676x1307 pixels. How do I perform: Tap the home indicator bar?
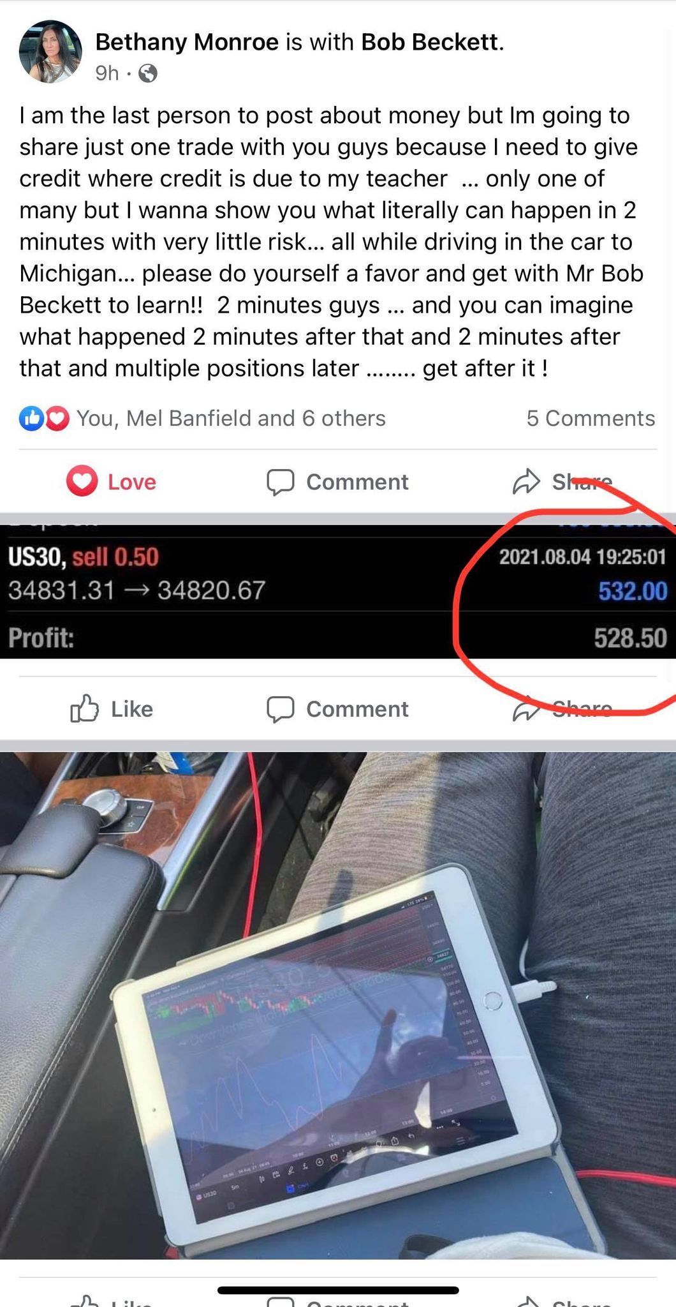[338, 1290]
